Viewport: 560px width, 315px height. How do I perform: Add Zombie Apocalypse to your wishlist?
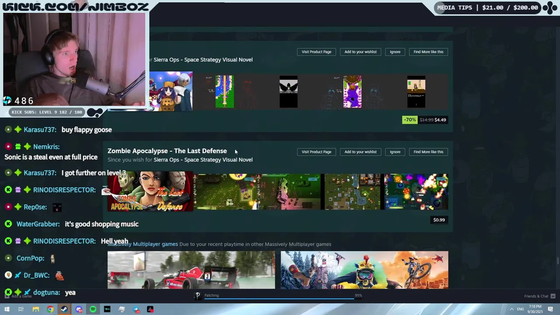tap(360, 152)
